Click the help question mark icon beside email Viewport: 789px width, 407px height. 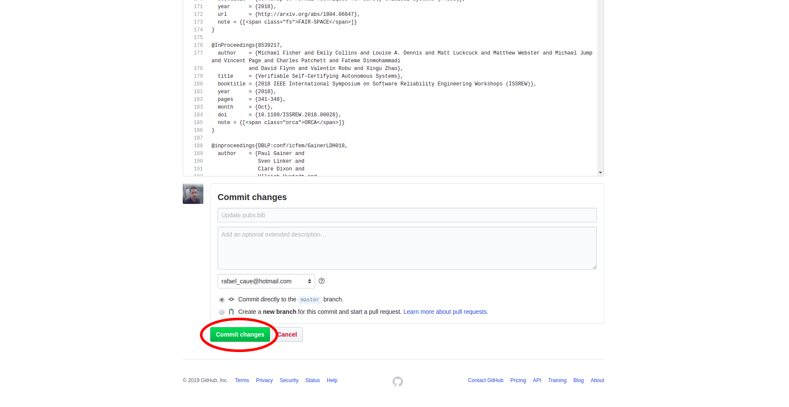(x=322, y=281)
